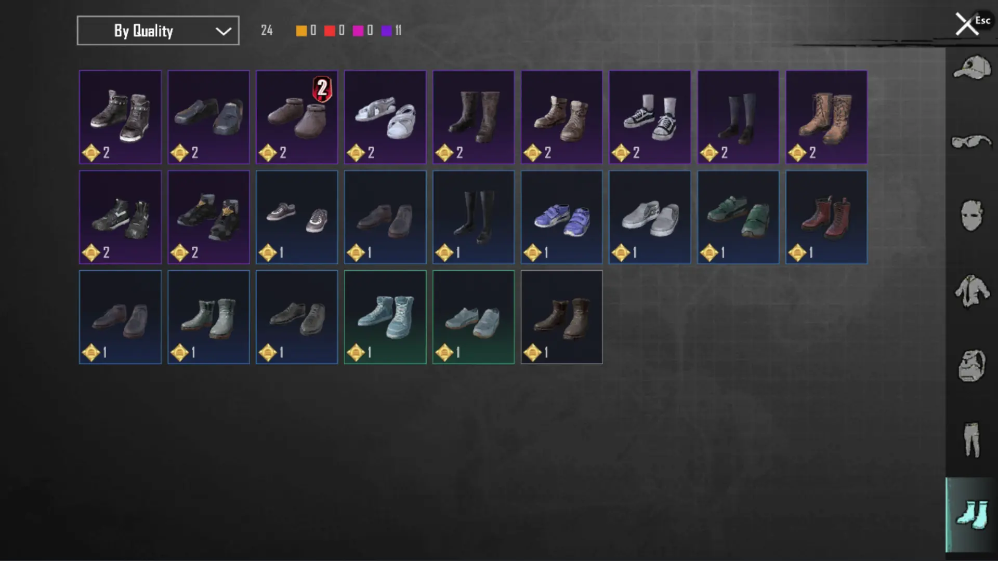
Task: Filter by orange quality swatch
Action: pos(301,31)
